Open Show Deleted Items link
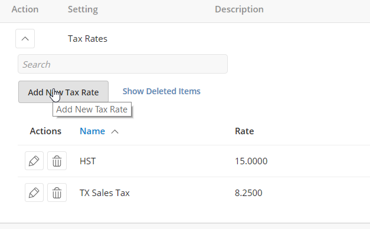Viewport: 370px width, 229px height. pos(162,91)
